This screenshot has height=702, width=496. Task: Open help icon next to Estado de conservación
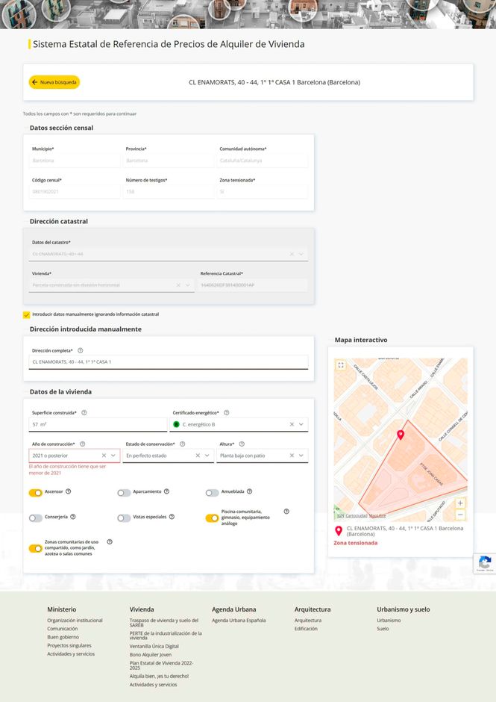[x=182, y=444]
